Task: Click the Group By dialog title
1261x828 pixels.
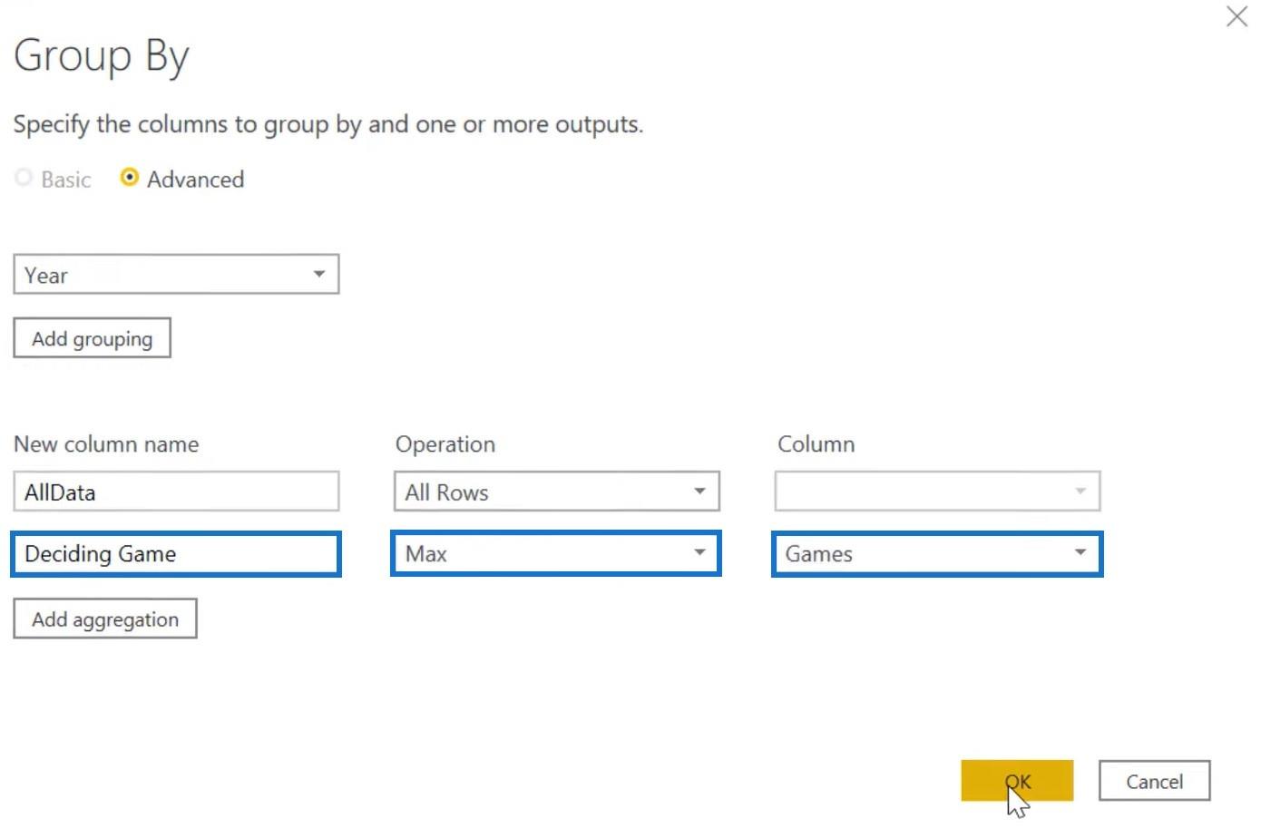Action: pyautogui.click(x=102, y=56)
